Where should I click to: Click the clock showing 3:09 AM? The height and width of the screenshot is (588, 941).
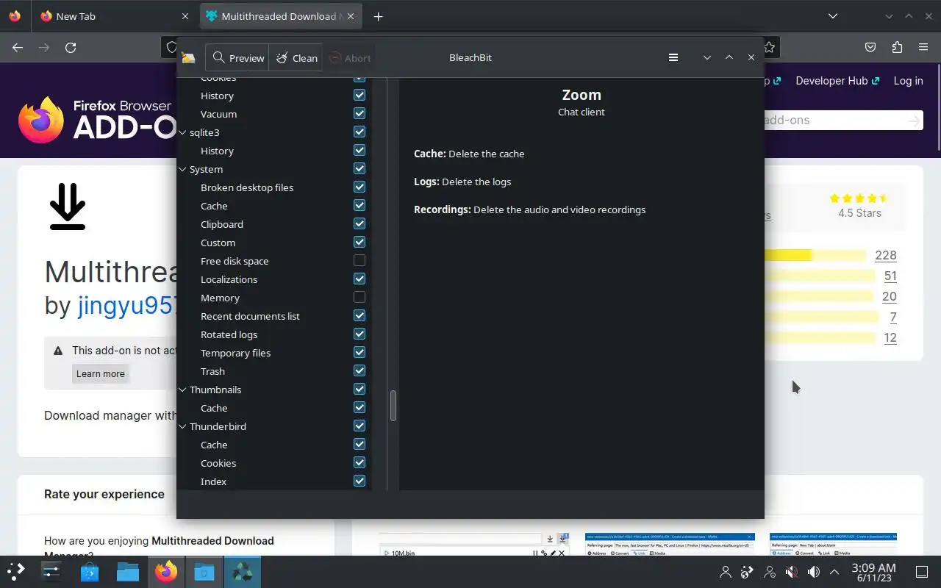coord(873,572)
